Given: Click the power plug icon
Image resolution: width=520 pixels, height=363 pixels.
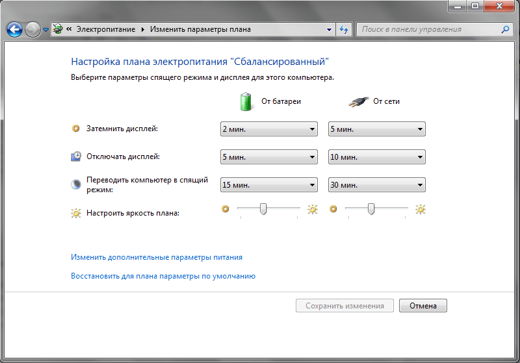Looking at the screenshot, I should (355, 101).
